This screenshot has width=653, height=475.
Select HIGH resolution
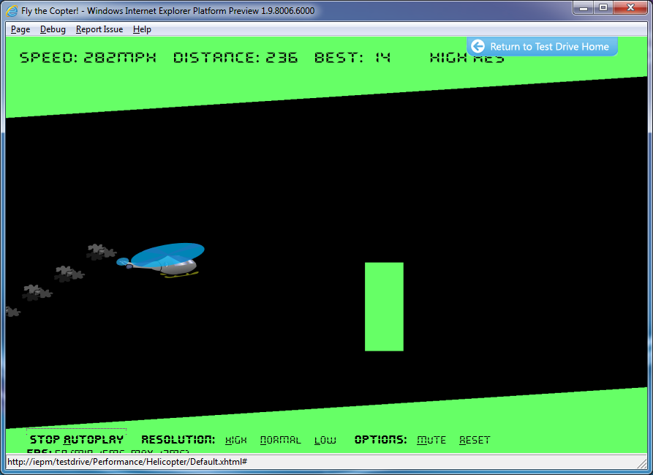click(x=235, y=440)
